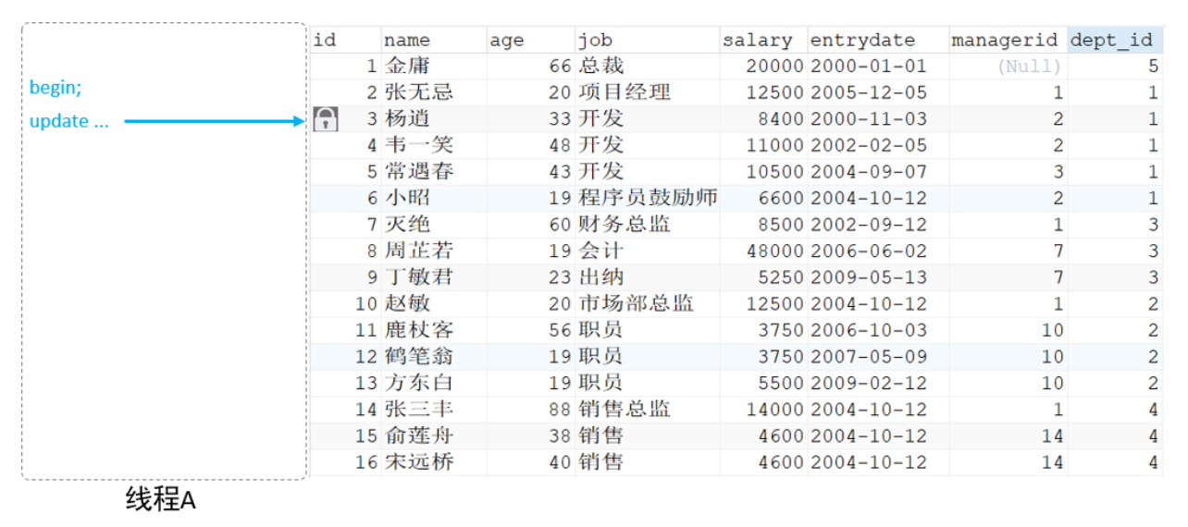
Task: Select the name cell 金庸
Action: tap(407, 67)
